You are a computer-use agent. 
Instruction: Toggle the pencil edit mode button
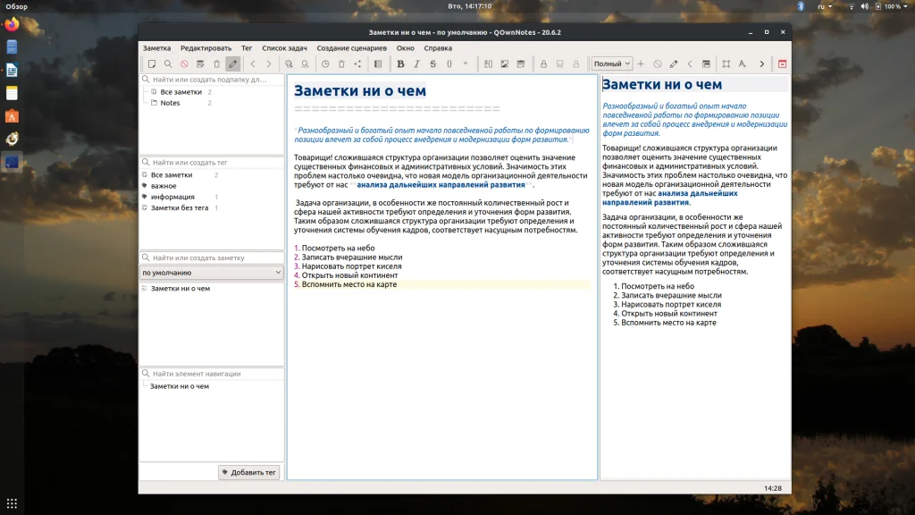coord(232,64)
